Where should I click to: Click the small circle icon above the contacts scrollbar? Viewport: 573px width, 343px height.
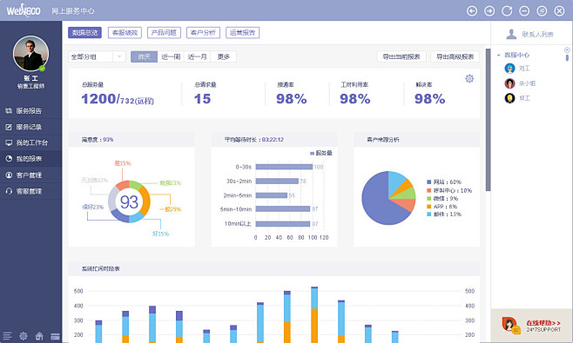tap(567, 49)
